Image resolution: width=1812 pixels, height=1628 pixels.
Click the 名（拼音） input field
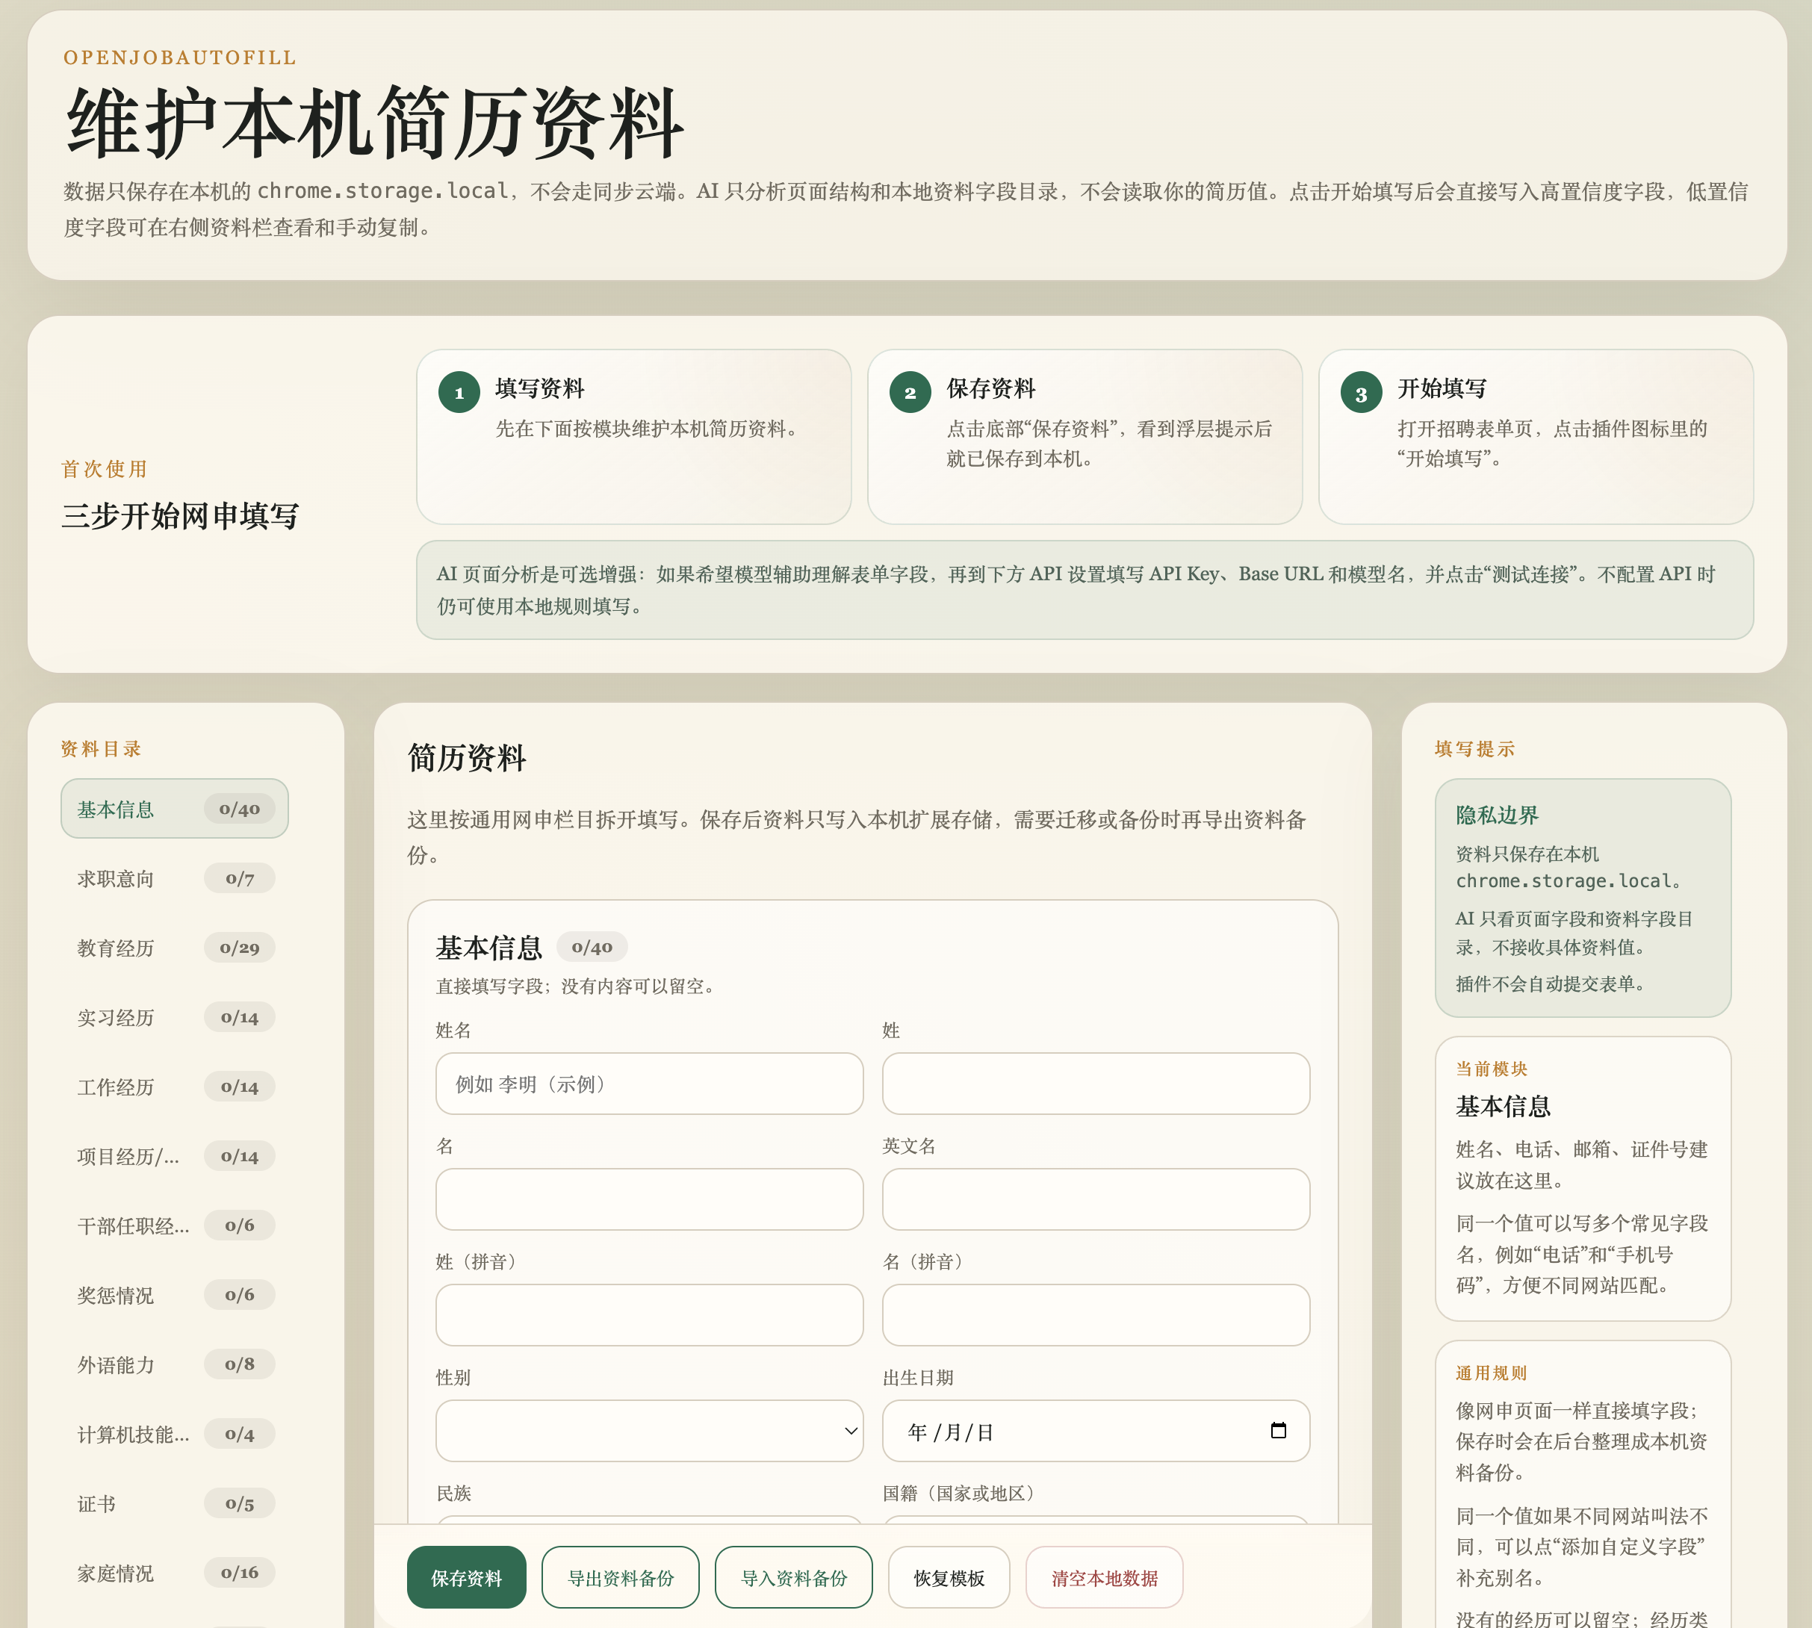point(1095,1315)
